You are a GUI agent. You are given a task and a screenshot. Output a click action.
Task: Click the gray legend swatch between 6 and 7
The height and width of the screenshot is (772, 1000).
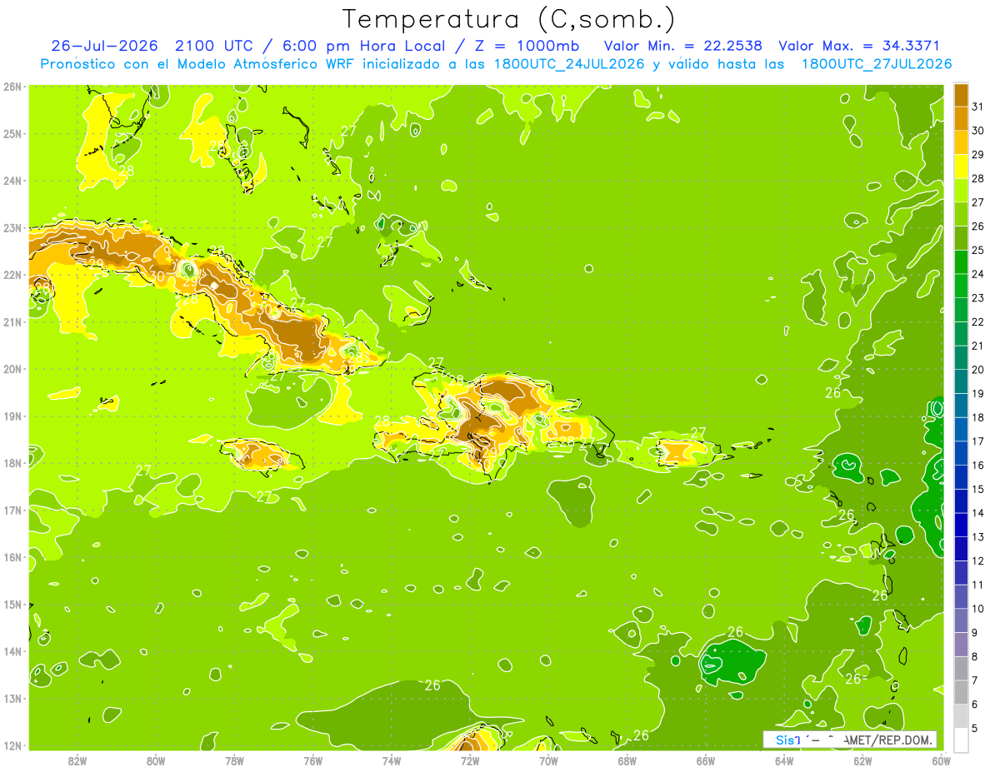pyautogui.click(x=961, y=693)
